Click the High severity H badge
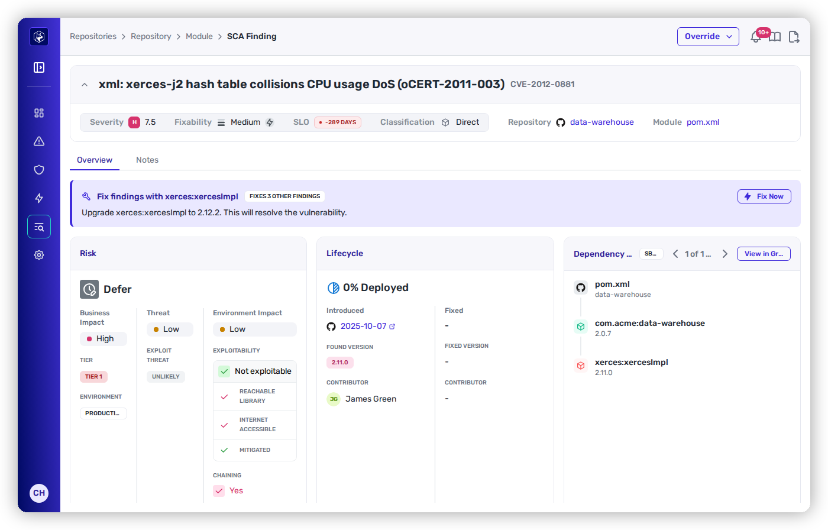Image resolution: width=828 pixels, height=530 pixels. click(134, 122)
